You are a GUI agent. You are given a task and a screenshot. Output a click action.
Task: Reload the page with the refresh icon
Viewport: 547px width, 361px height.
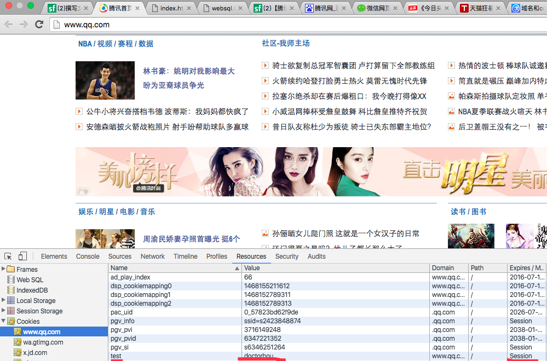coord(39,24)
